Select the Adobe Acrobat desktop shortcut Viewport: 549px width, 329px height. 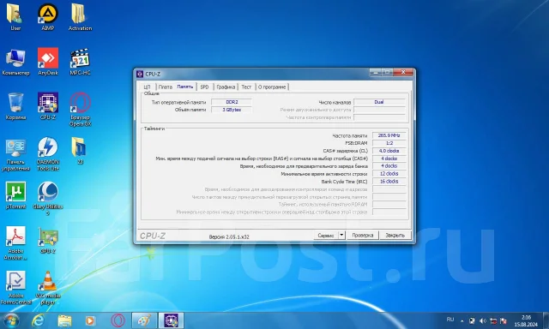15,243
